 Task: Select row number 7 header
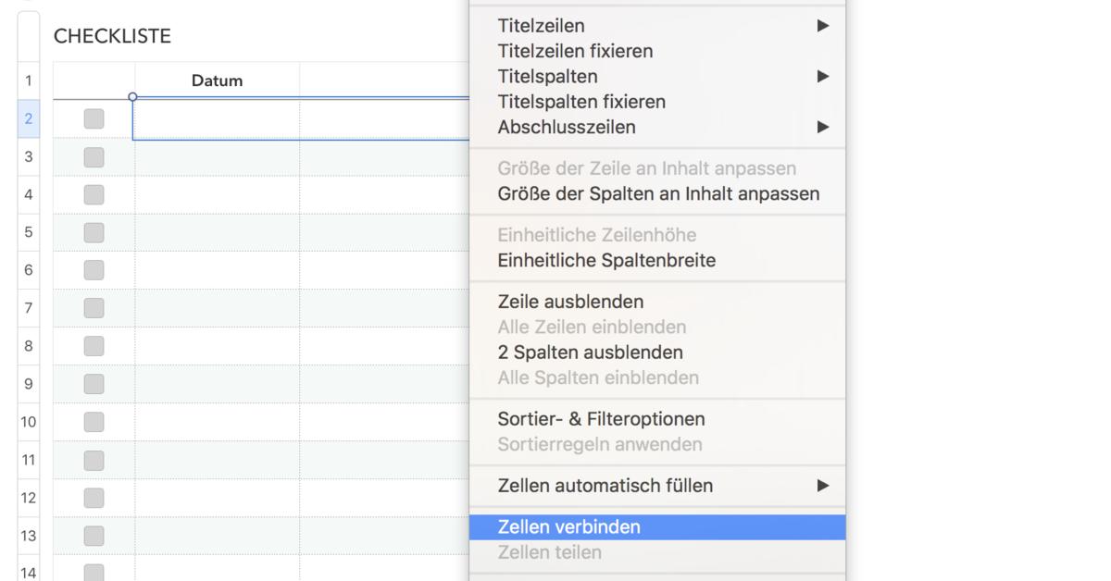pyautogui.click(x=29, y=308)
